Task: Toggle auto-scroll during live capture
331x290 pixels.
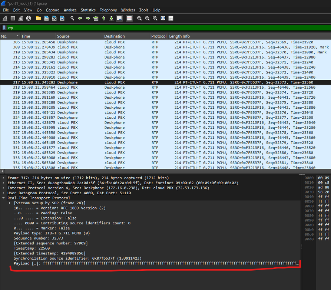Action: [x=119, y=18]
